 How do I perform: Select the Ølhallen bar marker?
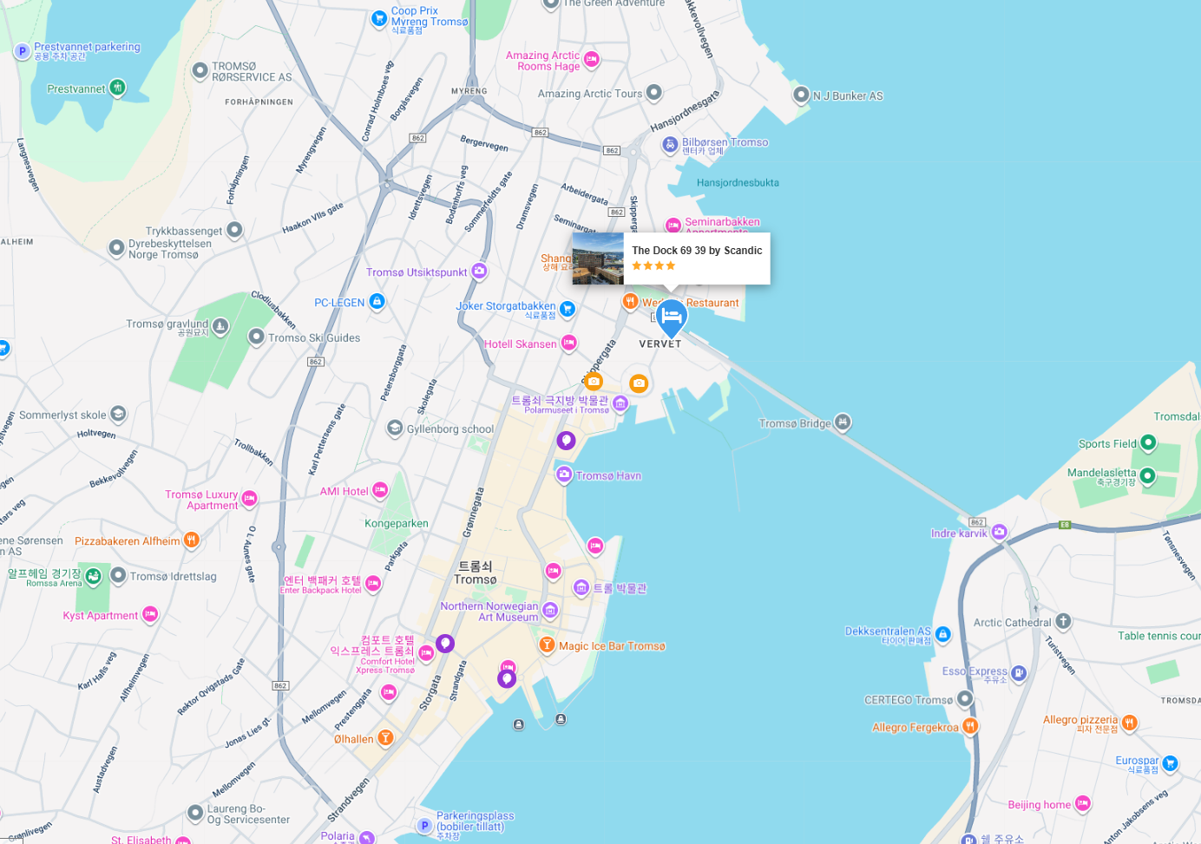[x=385, y=737]
